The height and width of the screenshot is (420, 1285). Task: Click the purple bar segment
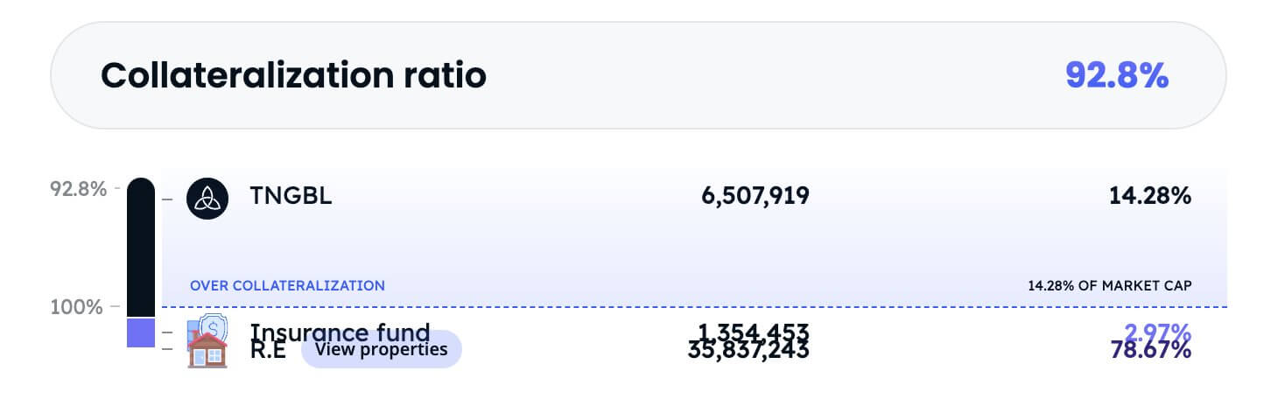tap(141, 332)
